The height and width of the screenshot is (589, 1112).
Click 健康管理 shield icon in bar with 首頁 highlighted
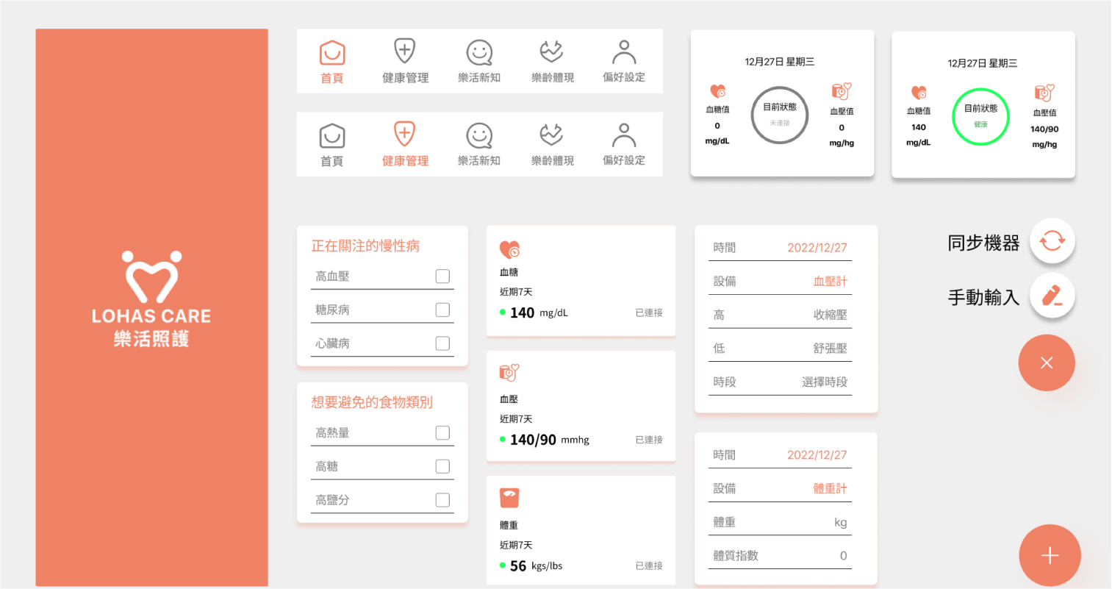(x=404, y=51)
